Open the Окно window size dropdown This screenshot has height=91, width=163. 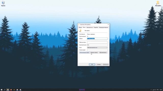[x=97, y=48]
